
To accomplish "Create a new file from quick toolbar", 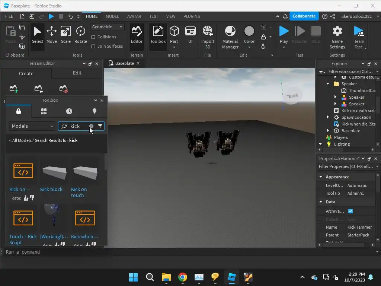I will [x=22, y=16].
